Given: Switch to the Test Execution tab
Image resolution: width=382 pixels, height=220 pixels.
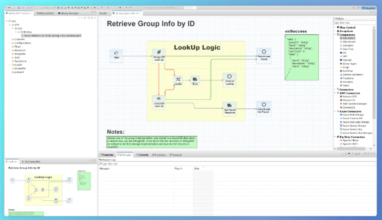Looking at the screenshot, I should tap(31, 162).
